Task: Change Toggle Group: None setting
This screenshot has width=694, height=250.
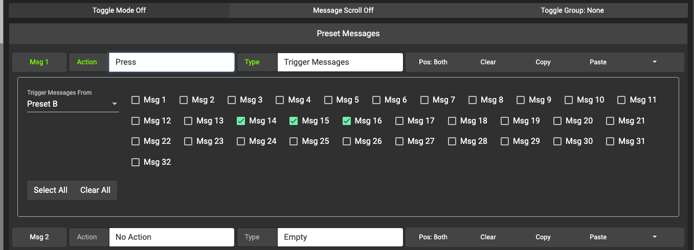Action: [572, 10]
